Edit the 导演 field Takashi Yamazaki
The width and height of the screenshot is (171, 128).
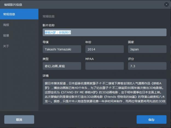tap(62, 49)
